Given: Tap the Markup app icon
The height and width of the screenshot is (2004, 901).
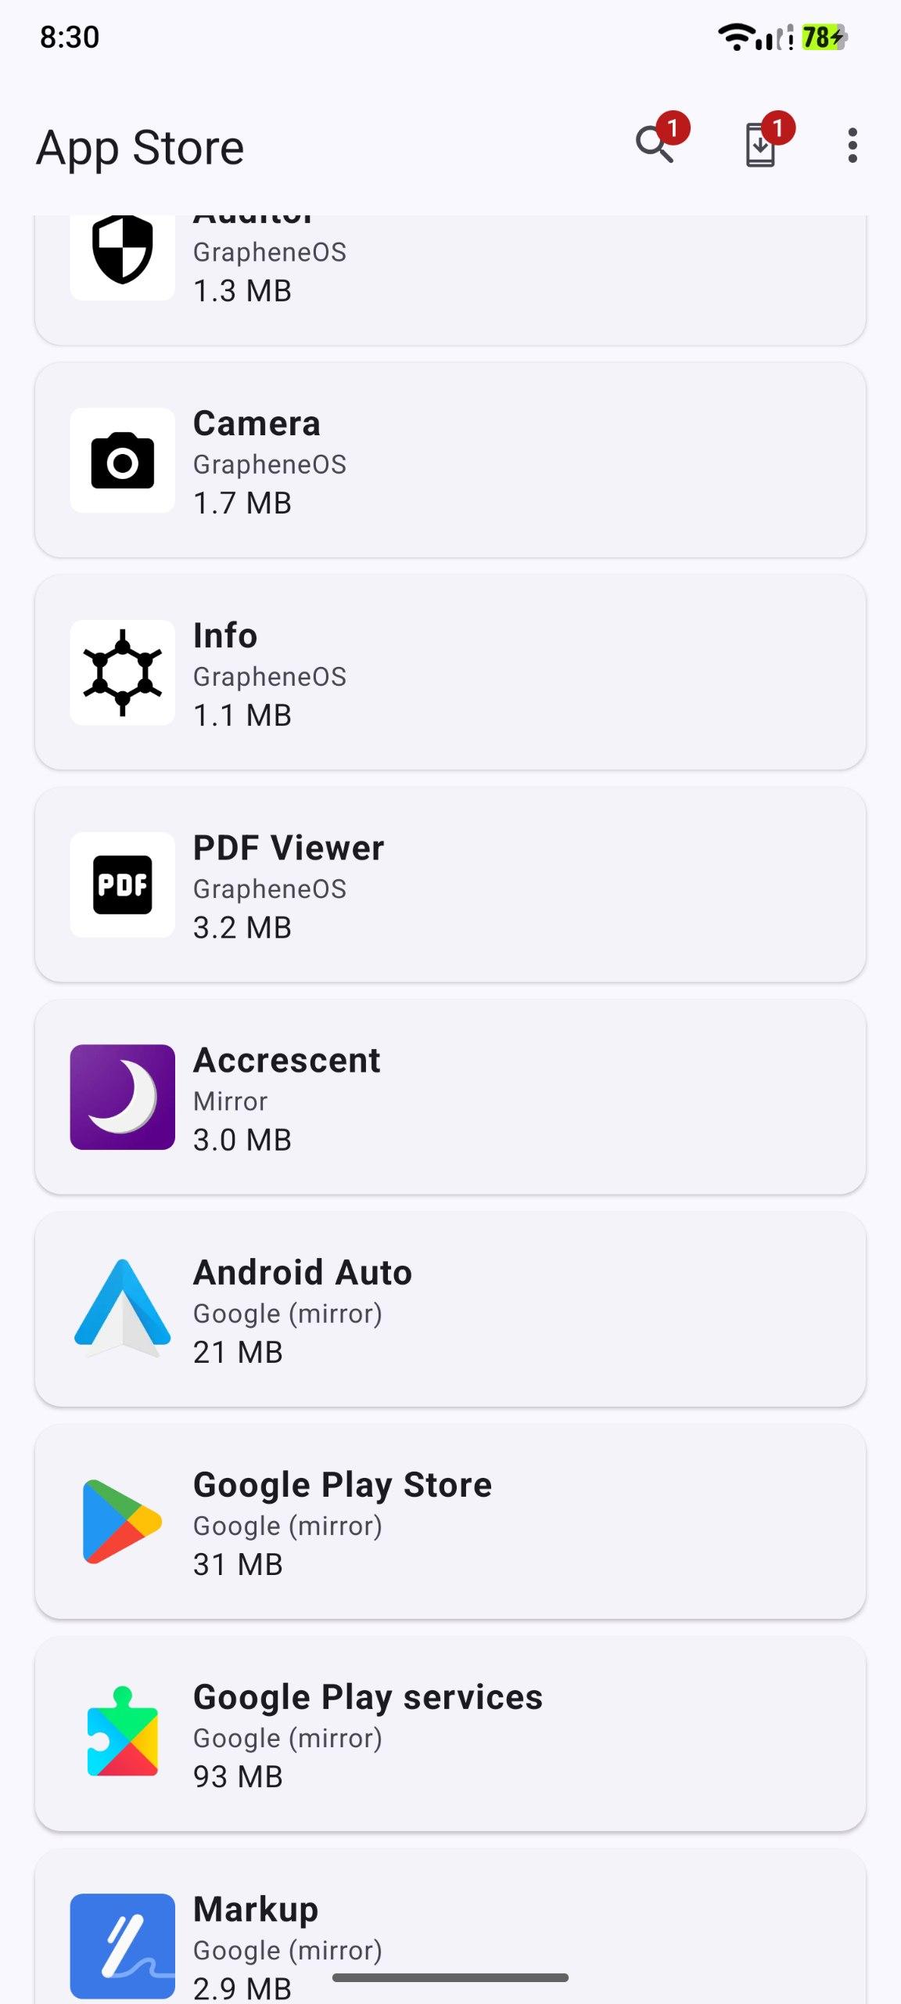Looking at the screenshot, I should [123, 1945].
